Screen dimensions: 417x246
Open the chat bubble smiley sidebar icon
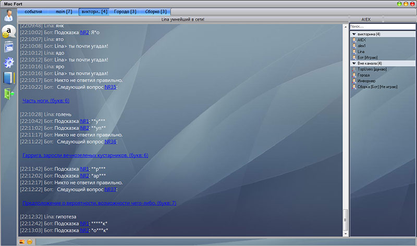tap(8, 32)
